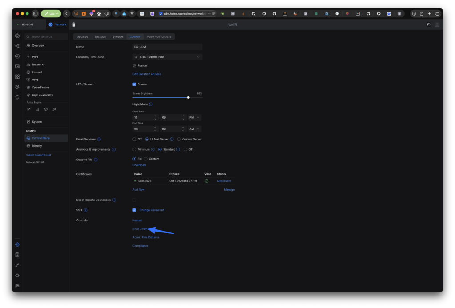Show info icon beside Support File
Screen dimensions: 455x308
(96, 160)
